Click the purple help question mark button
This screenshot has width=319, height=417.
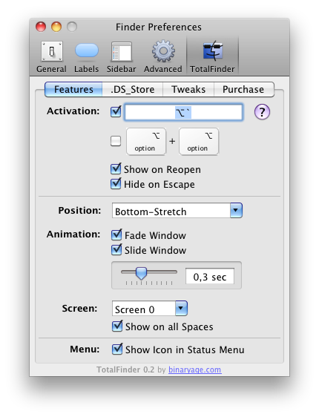pyautogui.click(x=262, y=112)
